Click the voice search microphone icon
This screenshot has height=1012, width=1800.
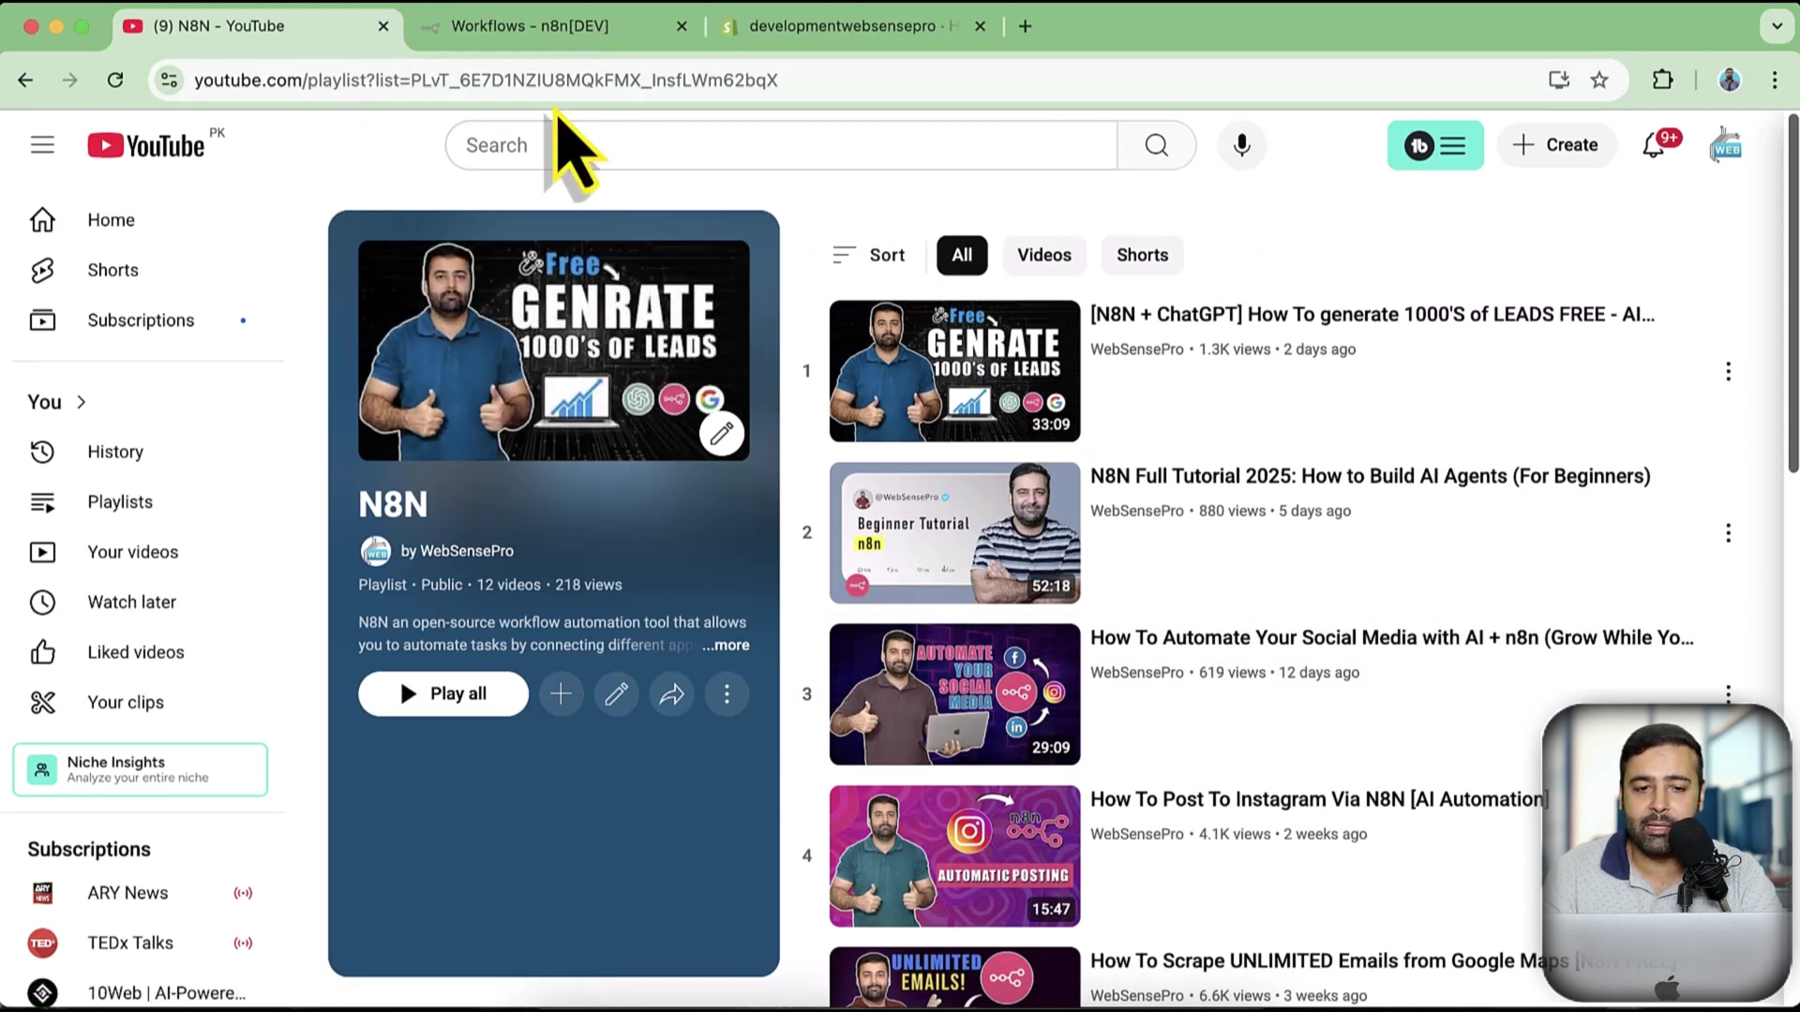[x=1241, y=145]
